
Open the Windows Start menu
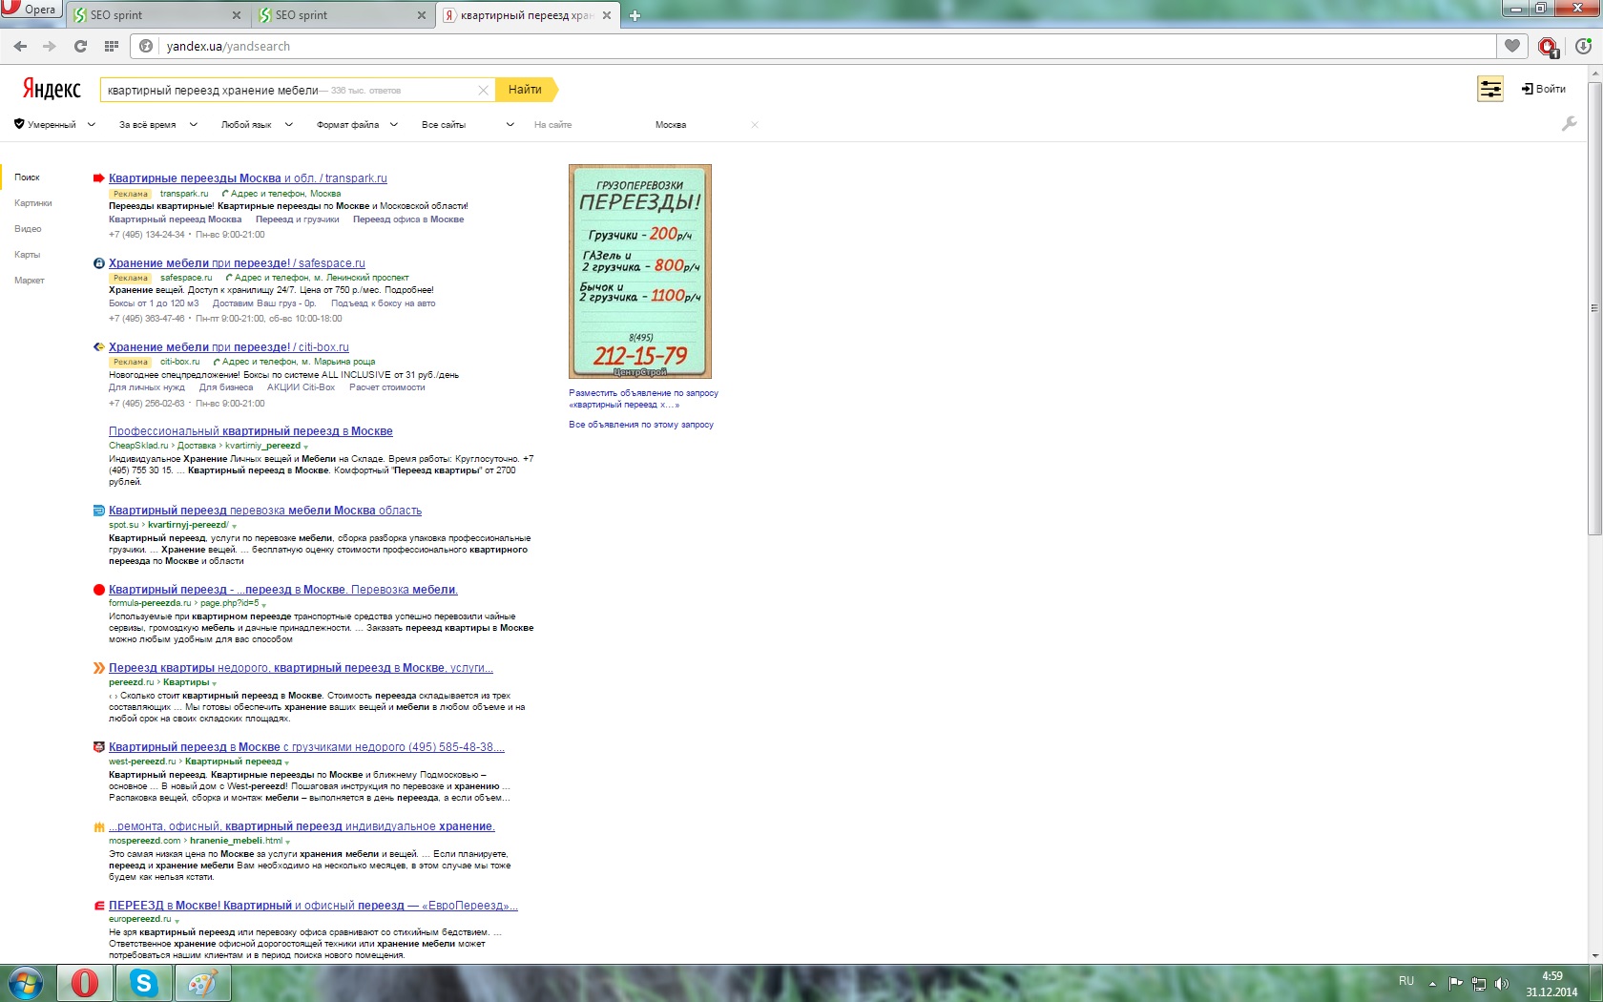26,983
